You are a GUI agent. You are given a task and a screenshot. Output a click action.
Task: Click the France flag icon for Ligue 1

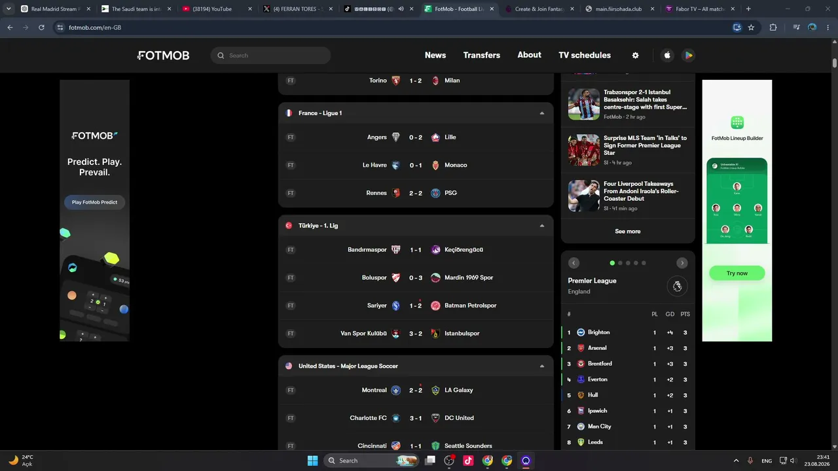coord(289,113)
